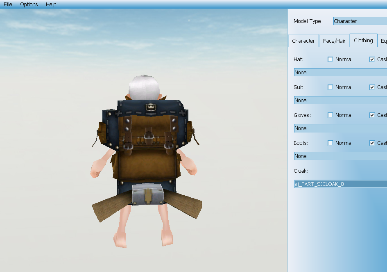Open the Suit selection dropdown

coord(340,101)
